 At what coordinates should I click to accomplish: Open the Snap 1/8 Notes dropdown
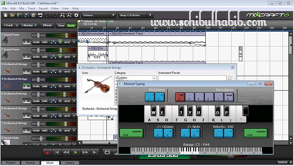pyautogui.click(x=150, y=15)
